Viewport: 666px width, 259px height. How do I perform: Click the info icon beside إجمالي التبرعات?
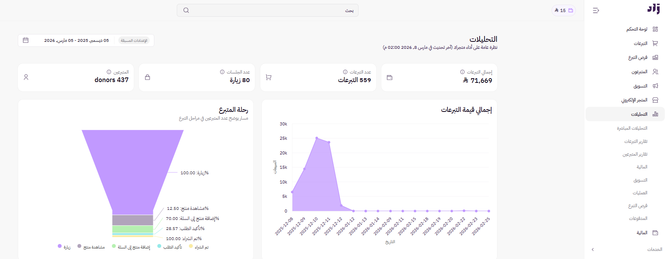coord(462,72)
